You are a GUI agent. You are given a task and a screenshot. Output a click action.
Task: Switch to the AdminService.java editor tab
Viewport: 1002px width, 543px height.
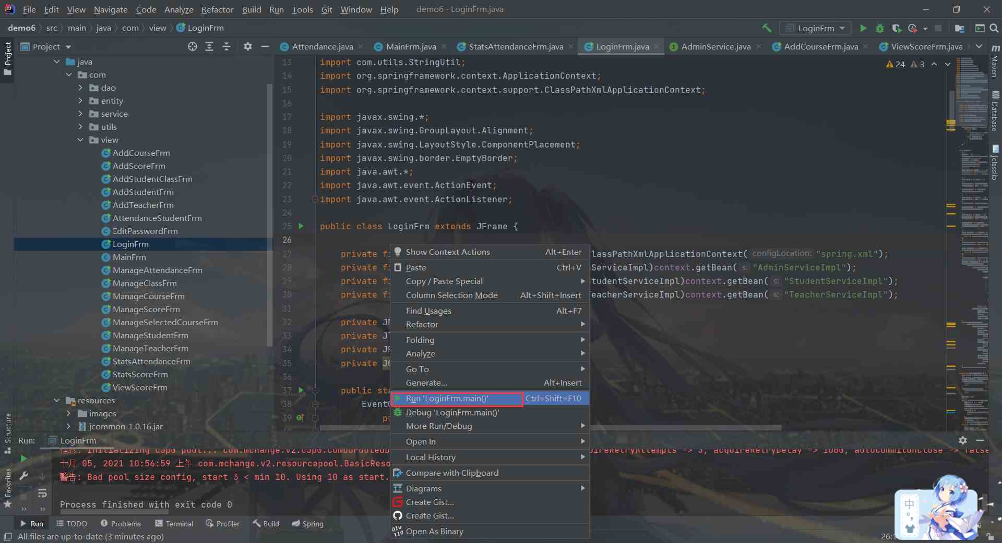pyautogui.click(x=715, y=46)
